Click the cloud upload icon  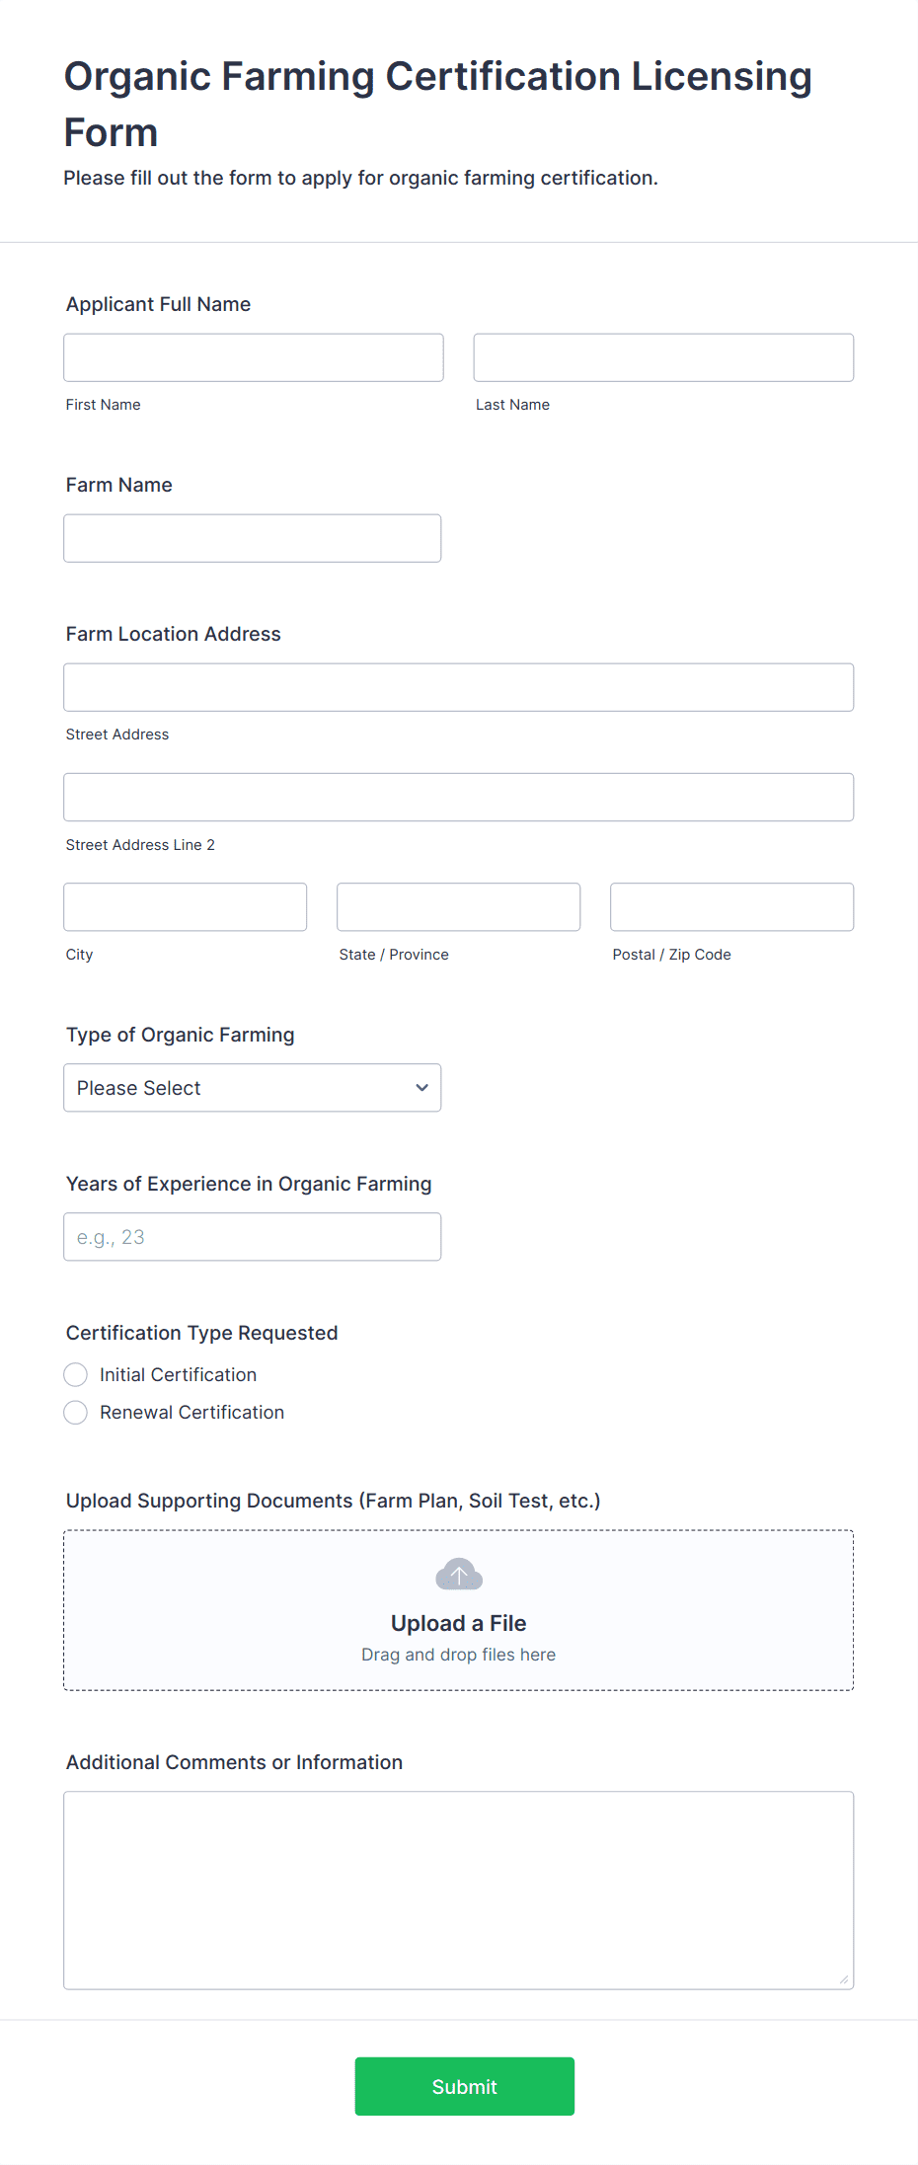459,1574
